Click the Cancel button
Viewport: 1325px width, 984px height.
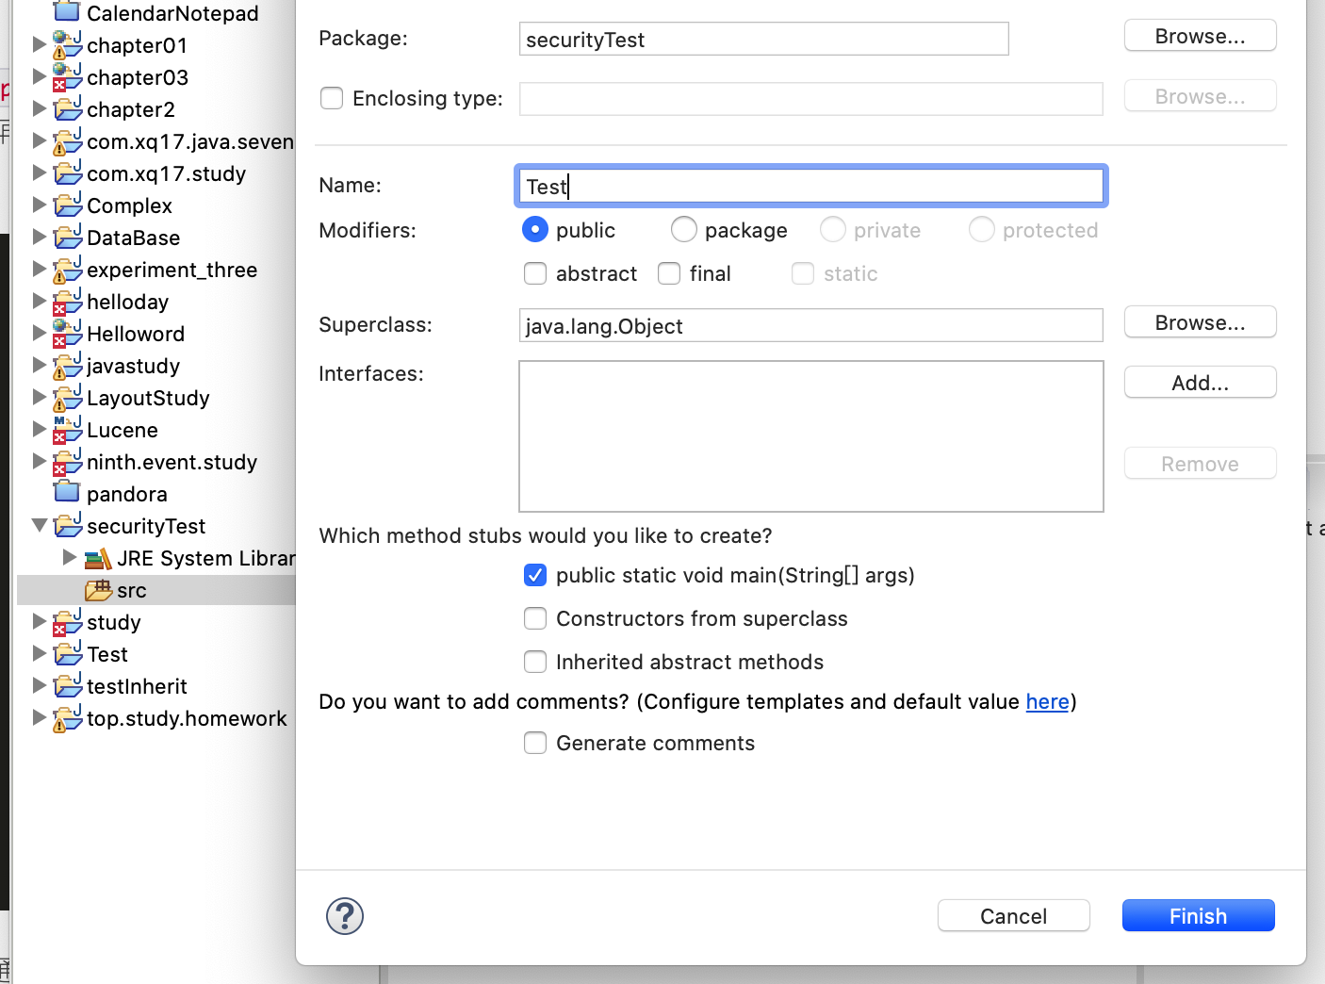pyautogui.click(x=1013, y=916)
